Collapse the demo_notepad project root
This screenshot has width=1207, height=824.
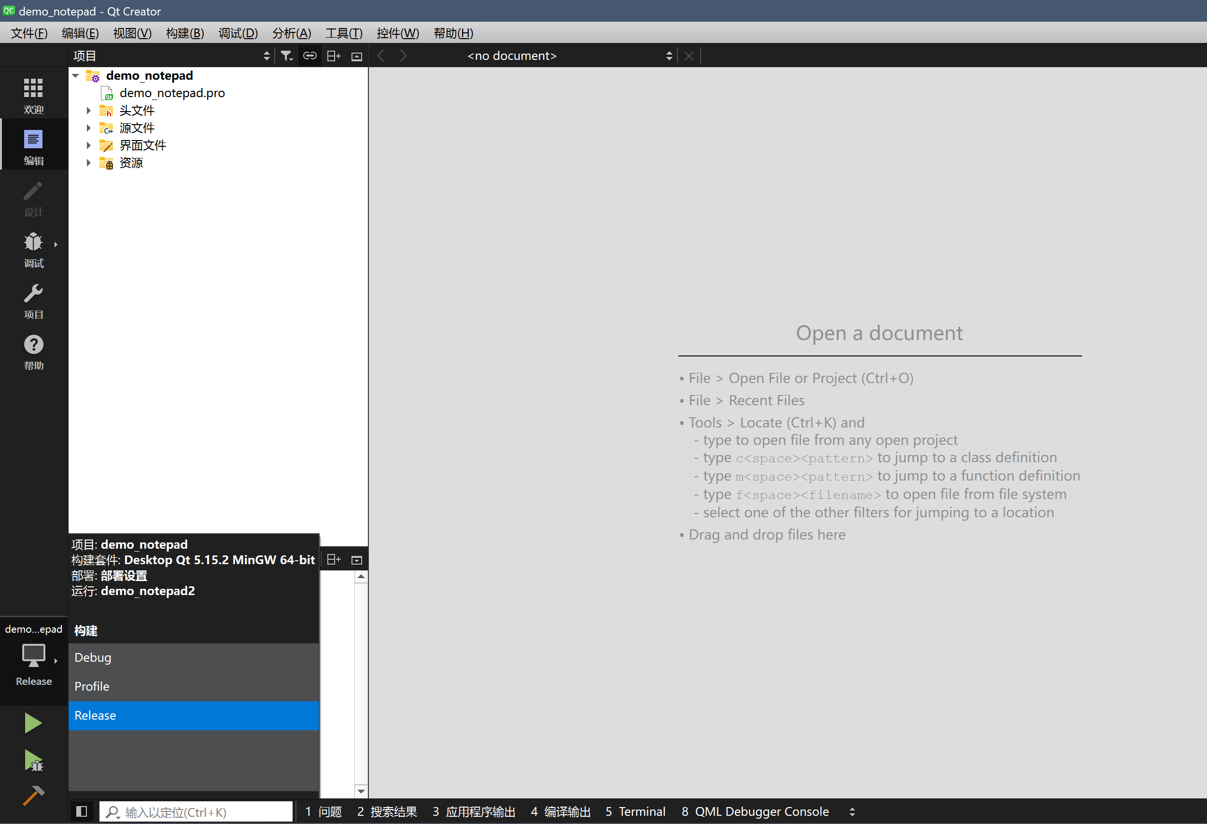tap(76, 75)
